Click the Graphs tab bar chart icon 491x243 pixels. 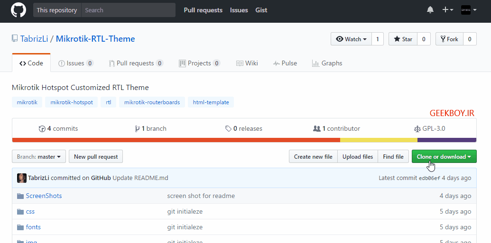click(x=315, y=63)
